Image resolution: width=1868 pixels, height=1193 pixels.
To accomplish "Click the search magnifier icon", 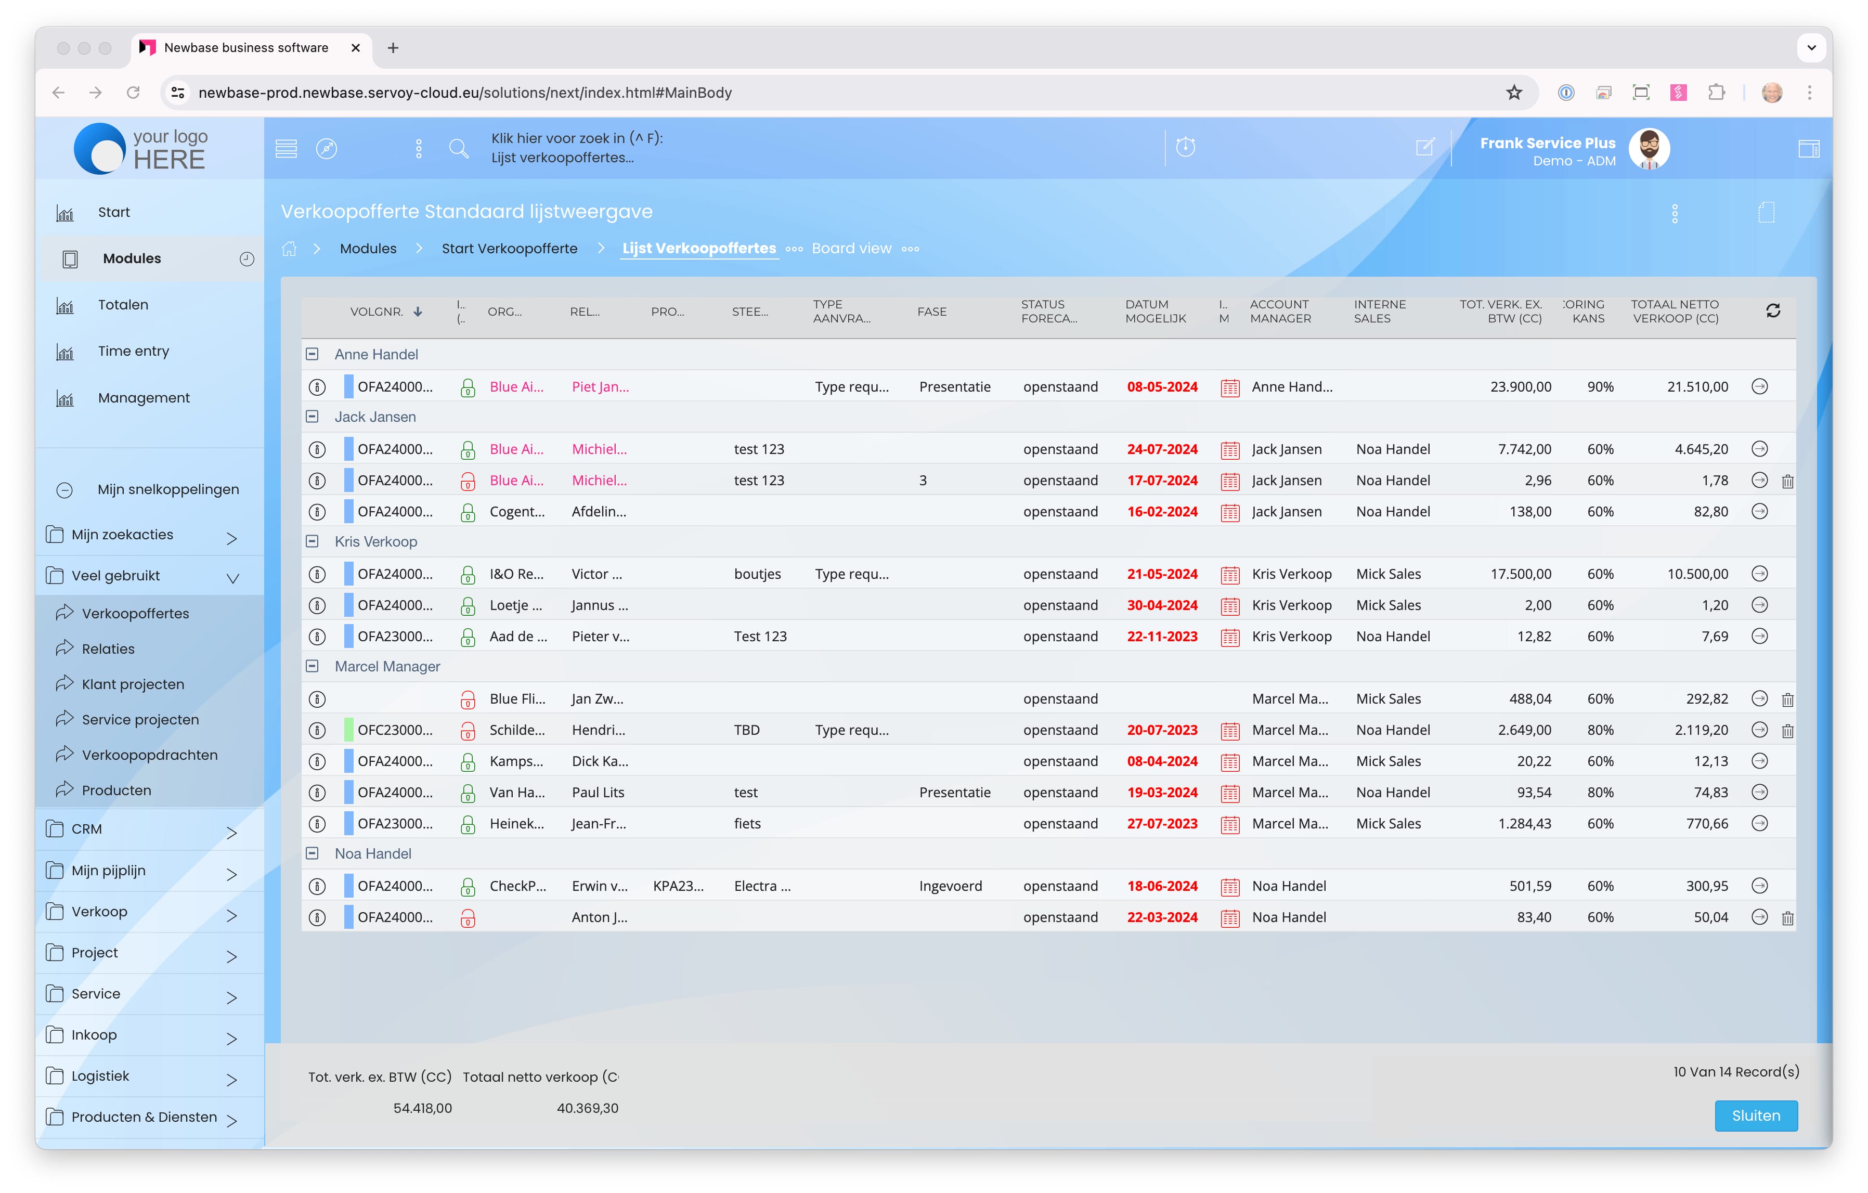I will click(x=459, y=148).
